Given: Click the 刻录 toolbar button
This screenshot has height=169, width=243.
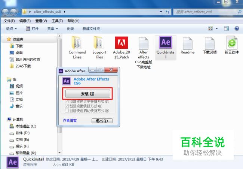Looking at the screenshot, I should click(71, 28).
